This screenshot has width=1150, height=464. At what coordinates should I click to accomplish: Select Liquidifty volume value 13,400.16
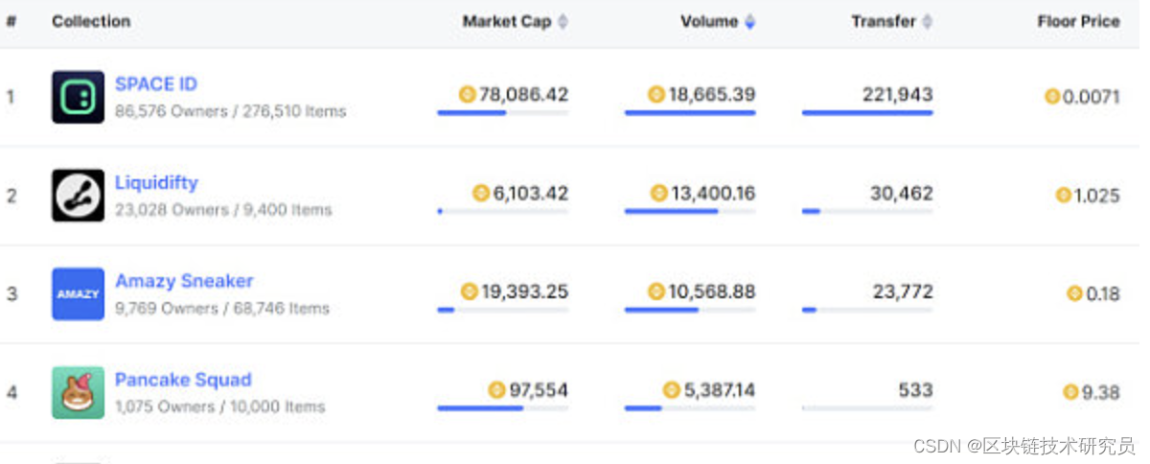[x=712, y=194]
